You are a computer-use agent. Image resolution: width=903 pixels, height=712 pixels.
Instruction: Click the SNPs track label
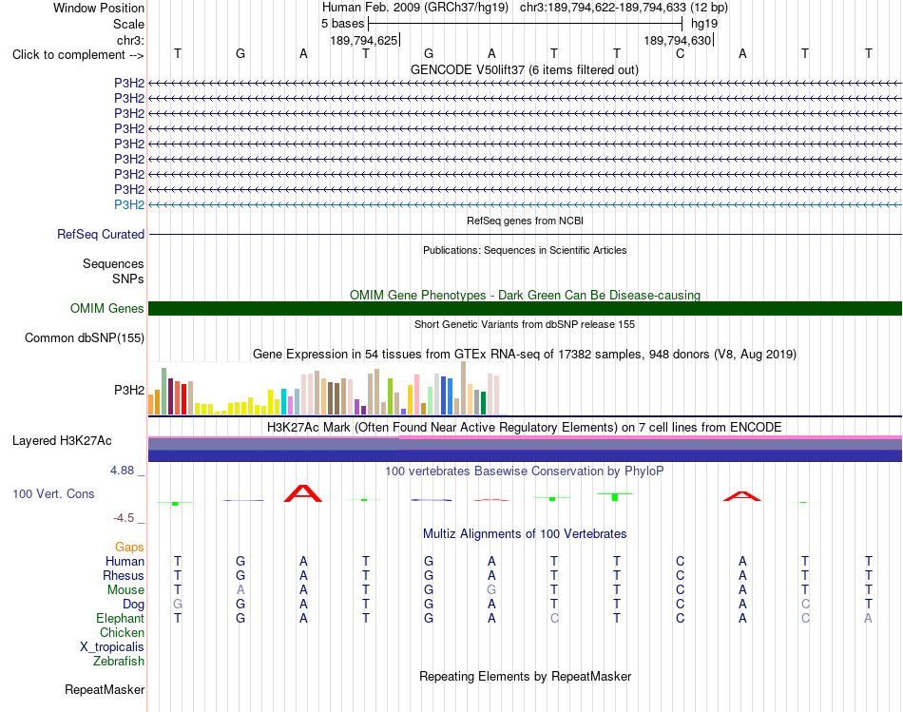pyautogui.click(x=128, y=279)
